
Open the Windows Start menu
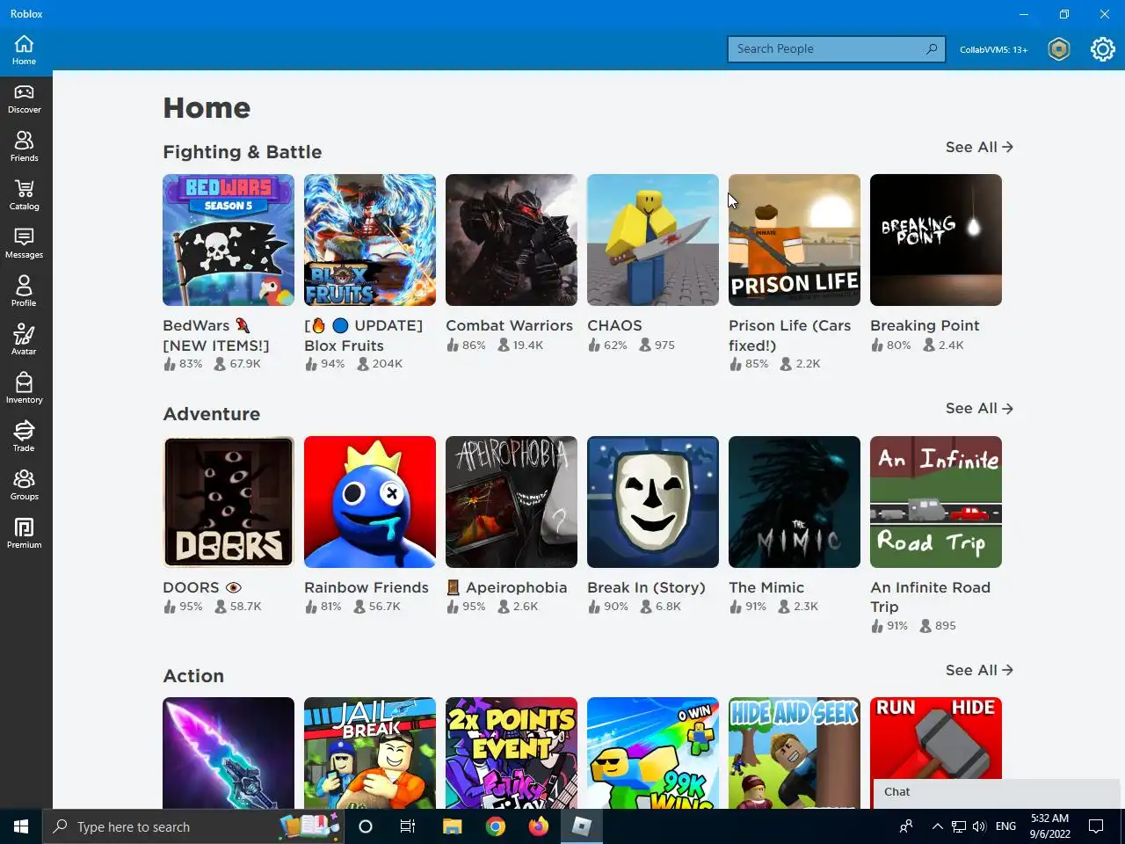[x=21, y=826]
